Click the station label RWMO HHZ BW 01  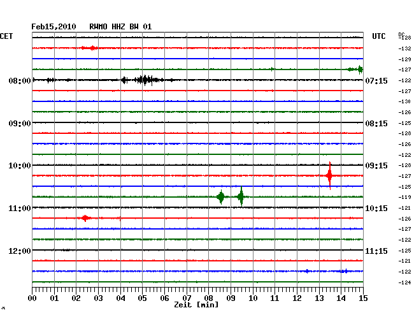pyautogui.click(x=120, y=27)
